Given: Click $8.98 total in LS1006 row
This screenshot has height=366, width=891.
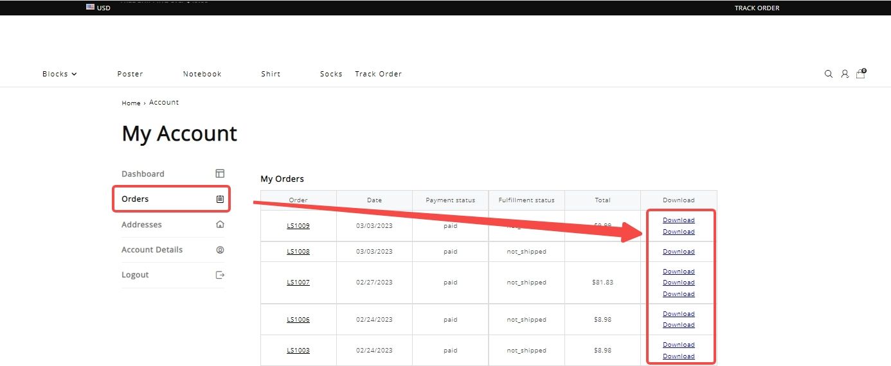Looking at the screenshot, I should [602, 319].
